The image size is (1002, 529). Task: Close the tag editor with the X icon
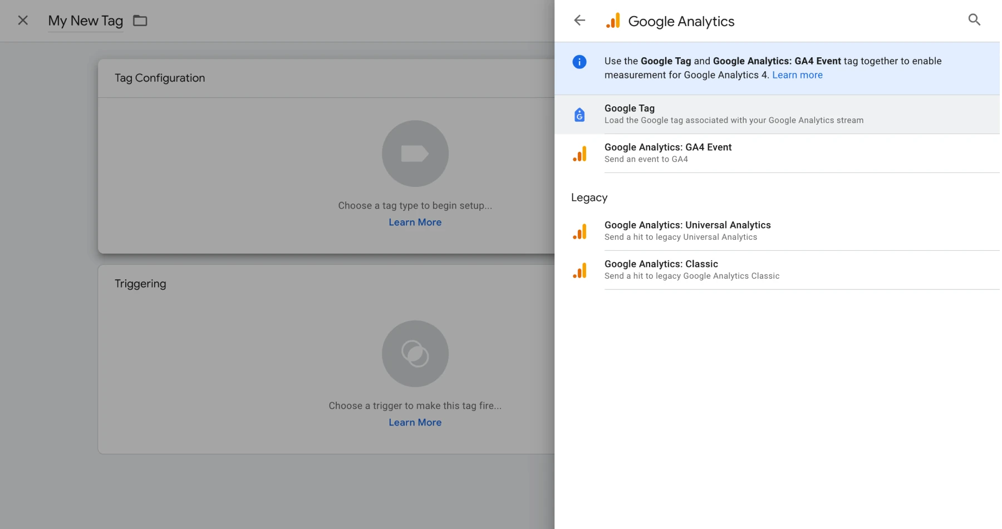pyautogui.click(x=23, y=21)
